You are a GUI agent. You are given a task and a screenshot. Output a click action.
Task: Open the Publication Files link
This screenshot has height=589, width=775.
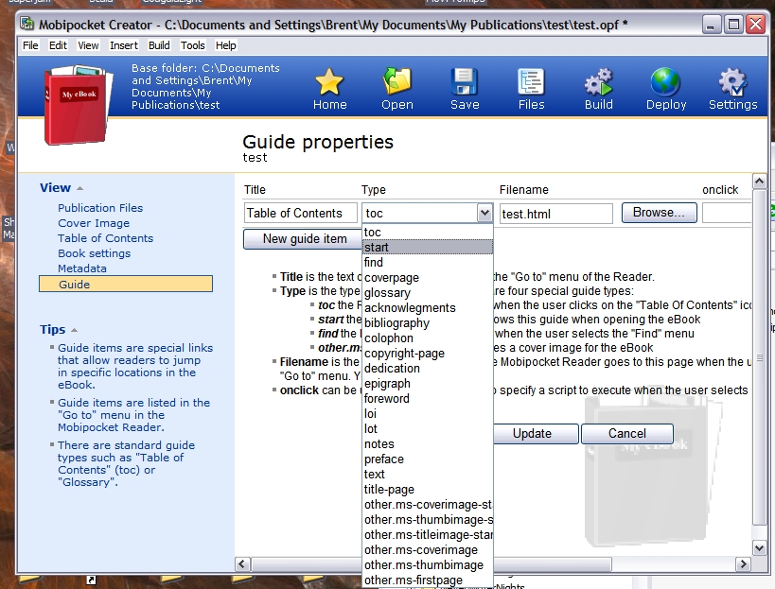click(100, 208)
